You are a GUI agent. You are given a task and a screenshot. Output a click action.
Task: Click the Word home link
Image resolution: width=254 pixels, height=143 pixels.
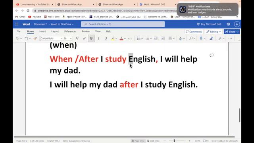tap(26, 24)
